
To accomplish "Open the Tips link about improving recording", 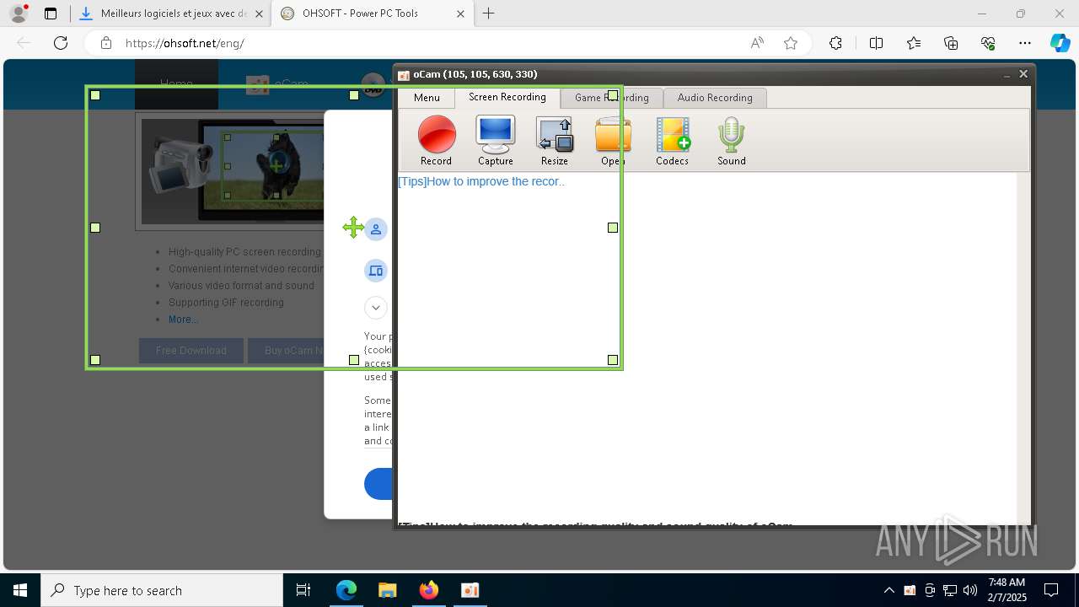I will tap(481, 181).
